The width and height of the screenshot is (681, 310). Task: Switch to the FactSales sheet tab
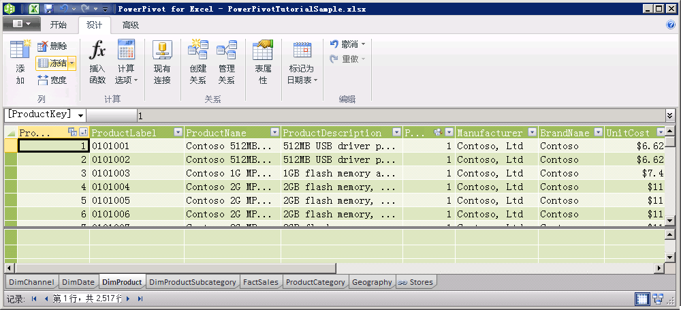point(261,282)
